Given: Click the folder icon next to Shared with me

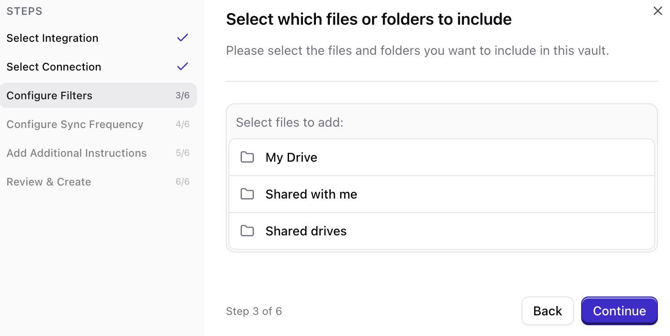Looking at the screenshot, I should [x=247, y=194].
